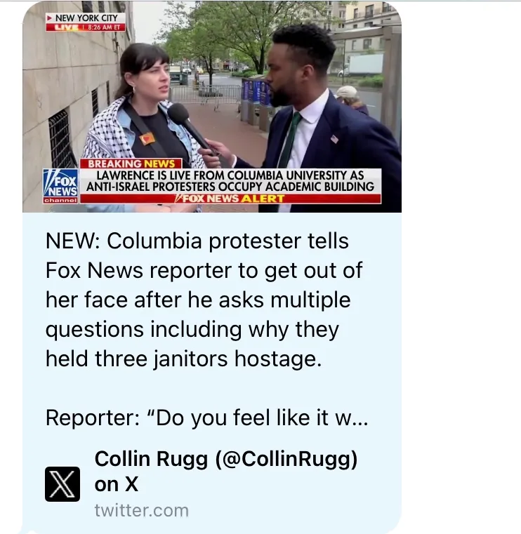Click the red play arrow beside NEW YORK CITY

(x=50, y=18)
